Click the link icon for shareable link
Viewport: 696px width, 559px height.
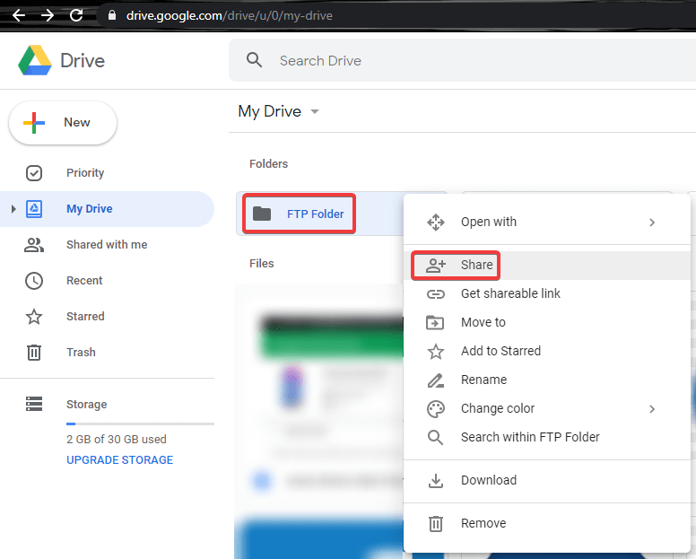coord(435,294)
